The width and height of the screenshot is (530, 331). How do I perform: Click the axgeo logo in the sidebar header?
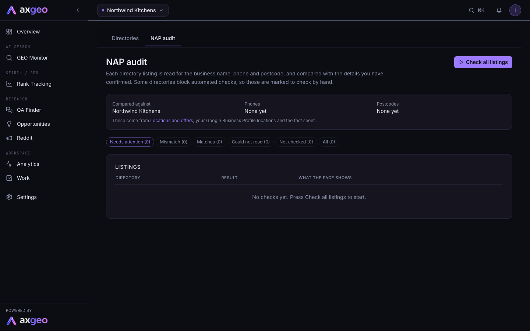coord(27,10)
